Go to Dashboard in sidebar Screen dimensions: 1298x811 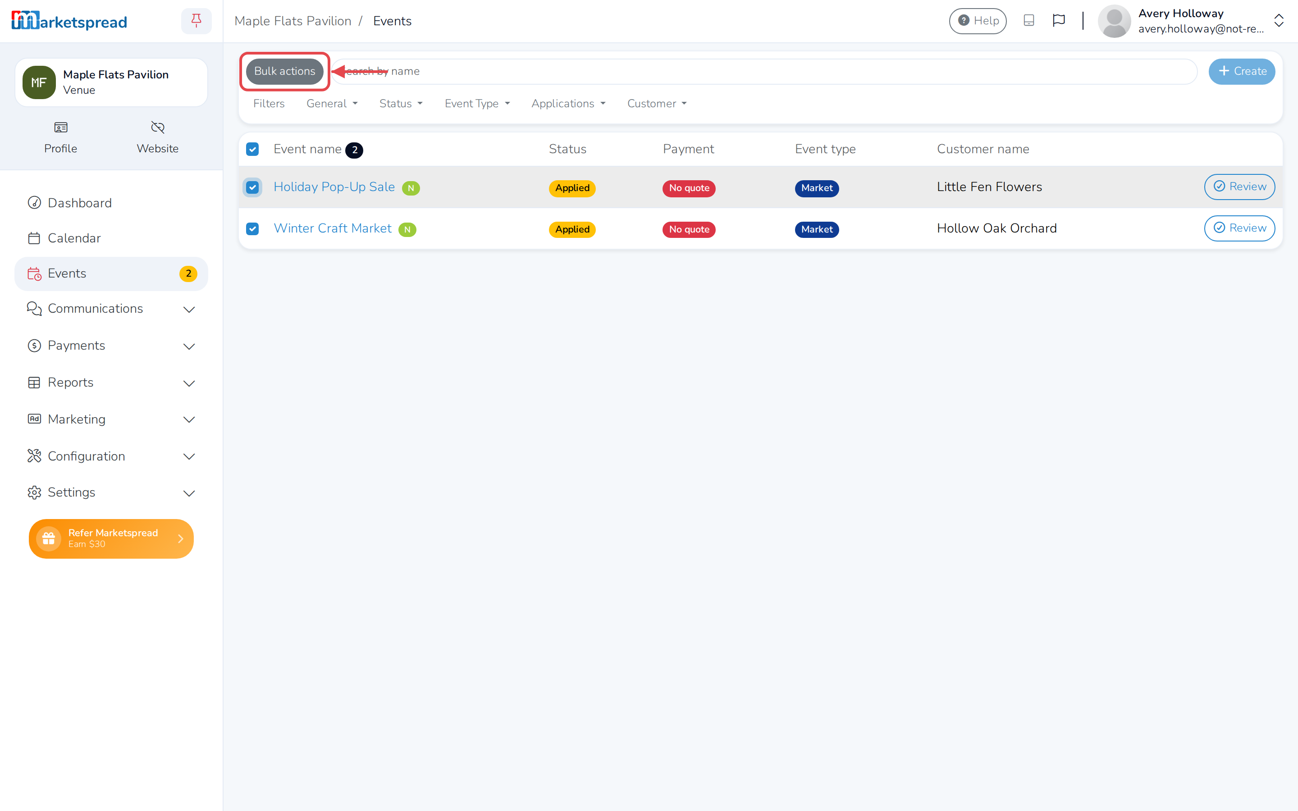click(x=111, y=203)
